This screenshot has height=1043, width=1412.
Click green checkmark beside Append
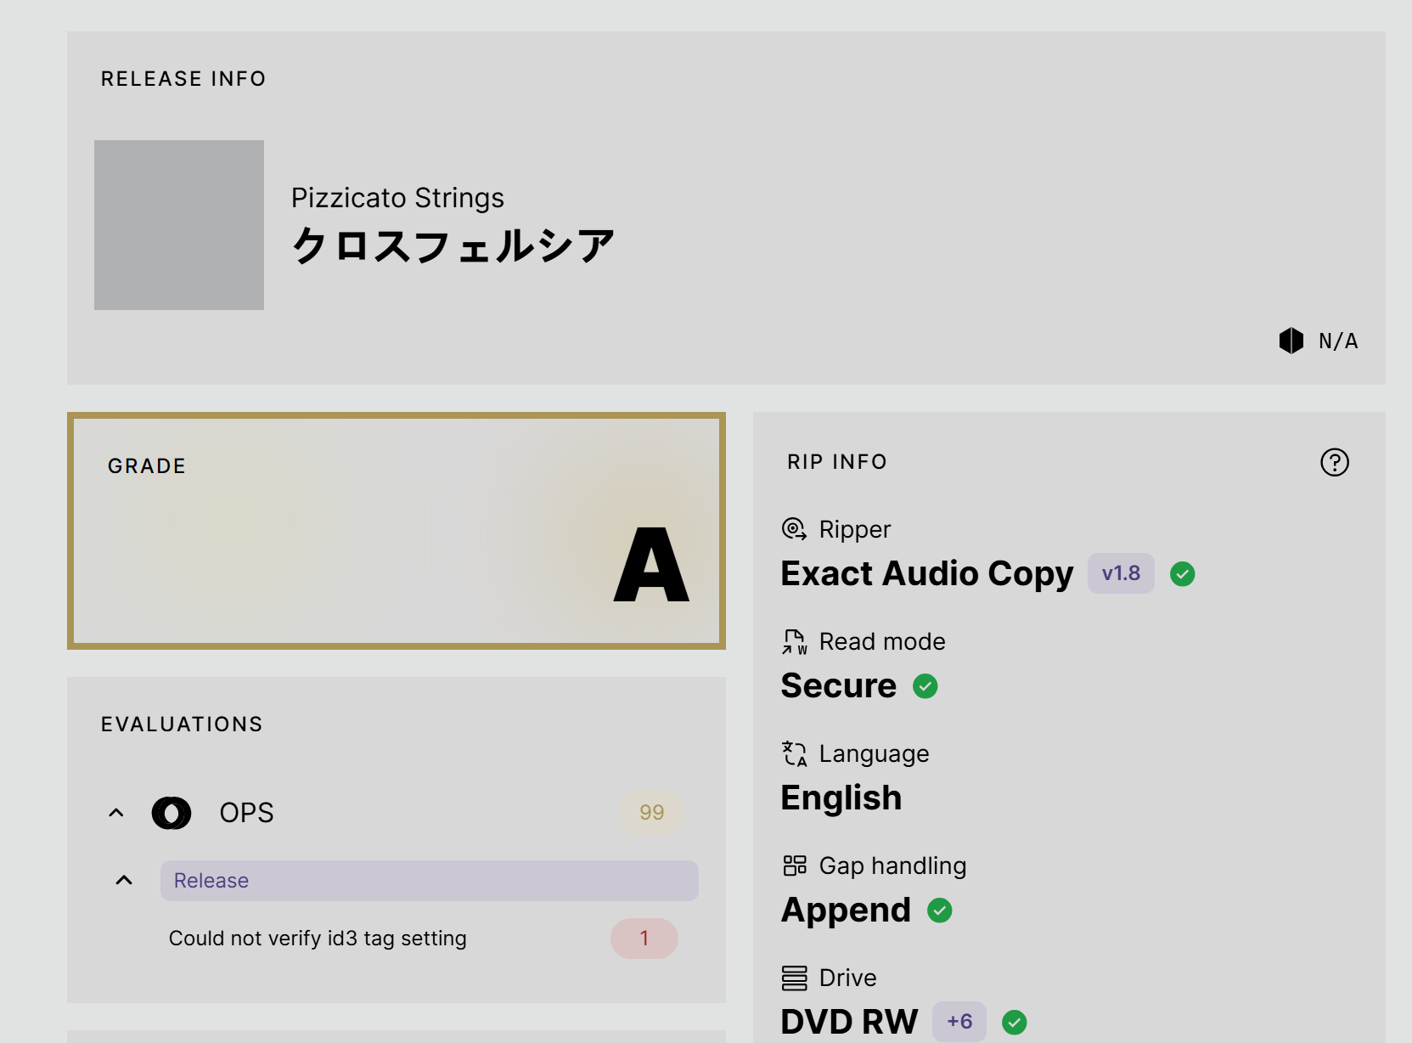point(939,911)
